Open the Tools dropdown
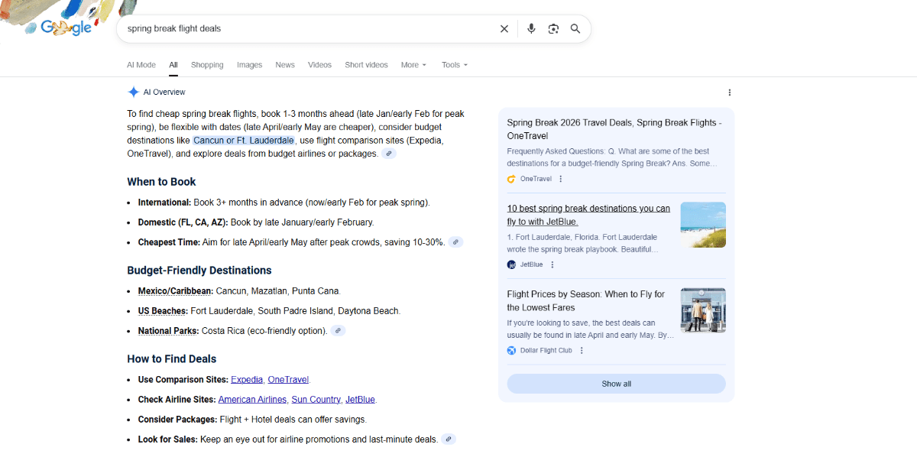The height and width of the screenshot is (454, 917). pyautogui.click(x=453, y=65)
